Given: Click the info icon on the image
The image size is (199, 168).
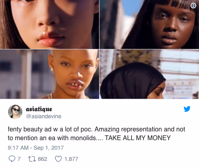Looking at the screenshot, I should tap(193, 6).
